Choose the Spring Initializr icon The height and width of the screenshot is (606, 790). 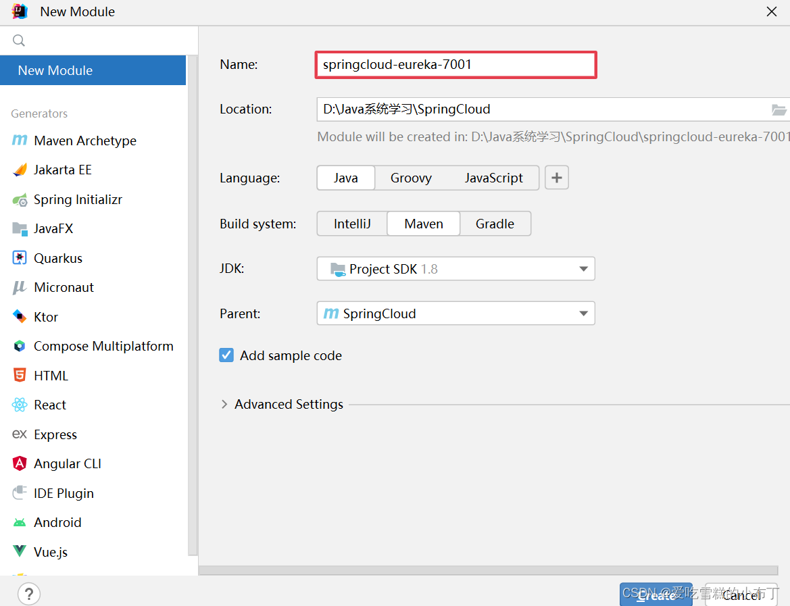[x=20, y=199]
